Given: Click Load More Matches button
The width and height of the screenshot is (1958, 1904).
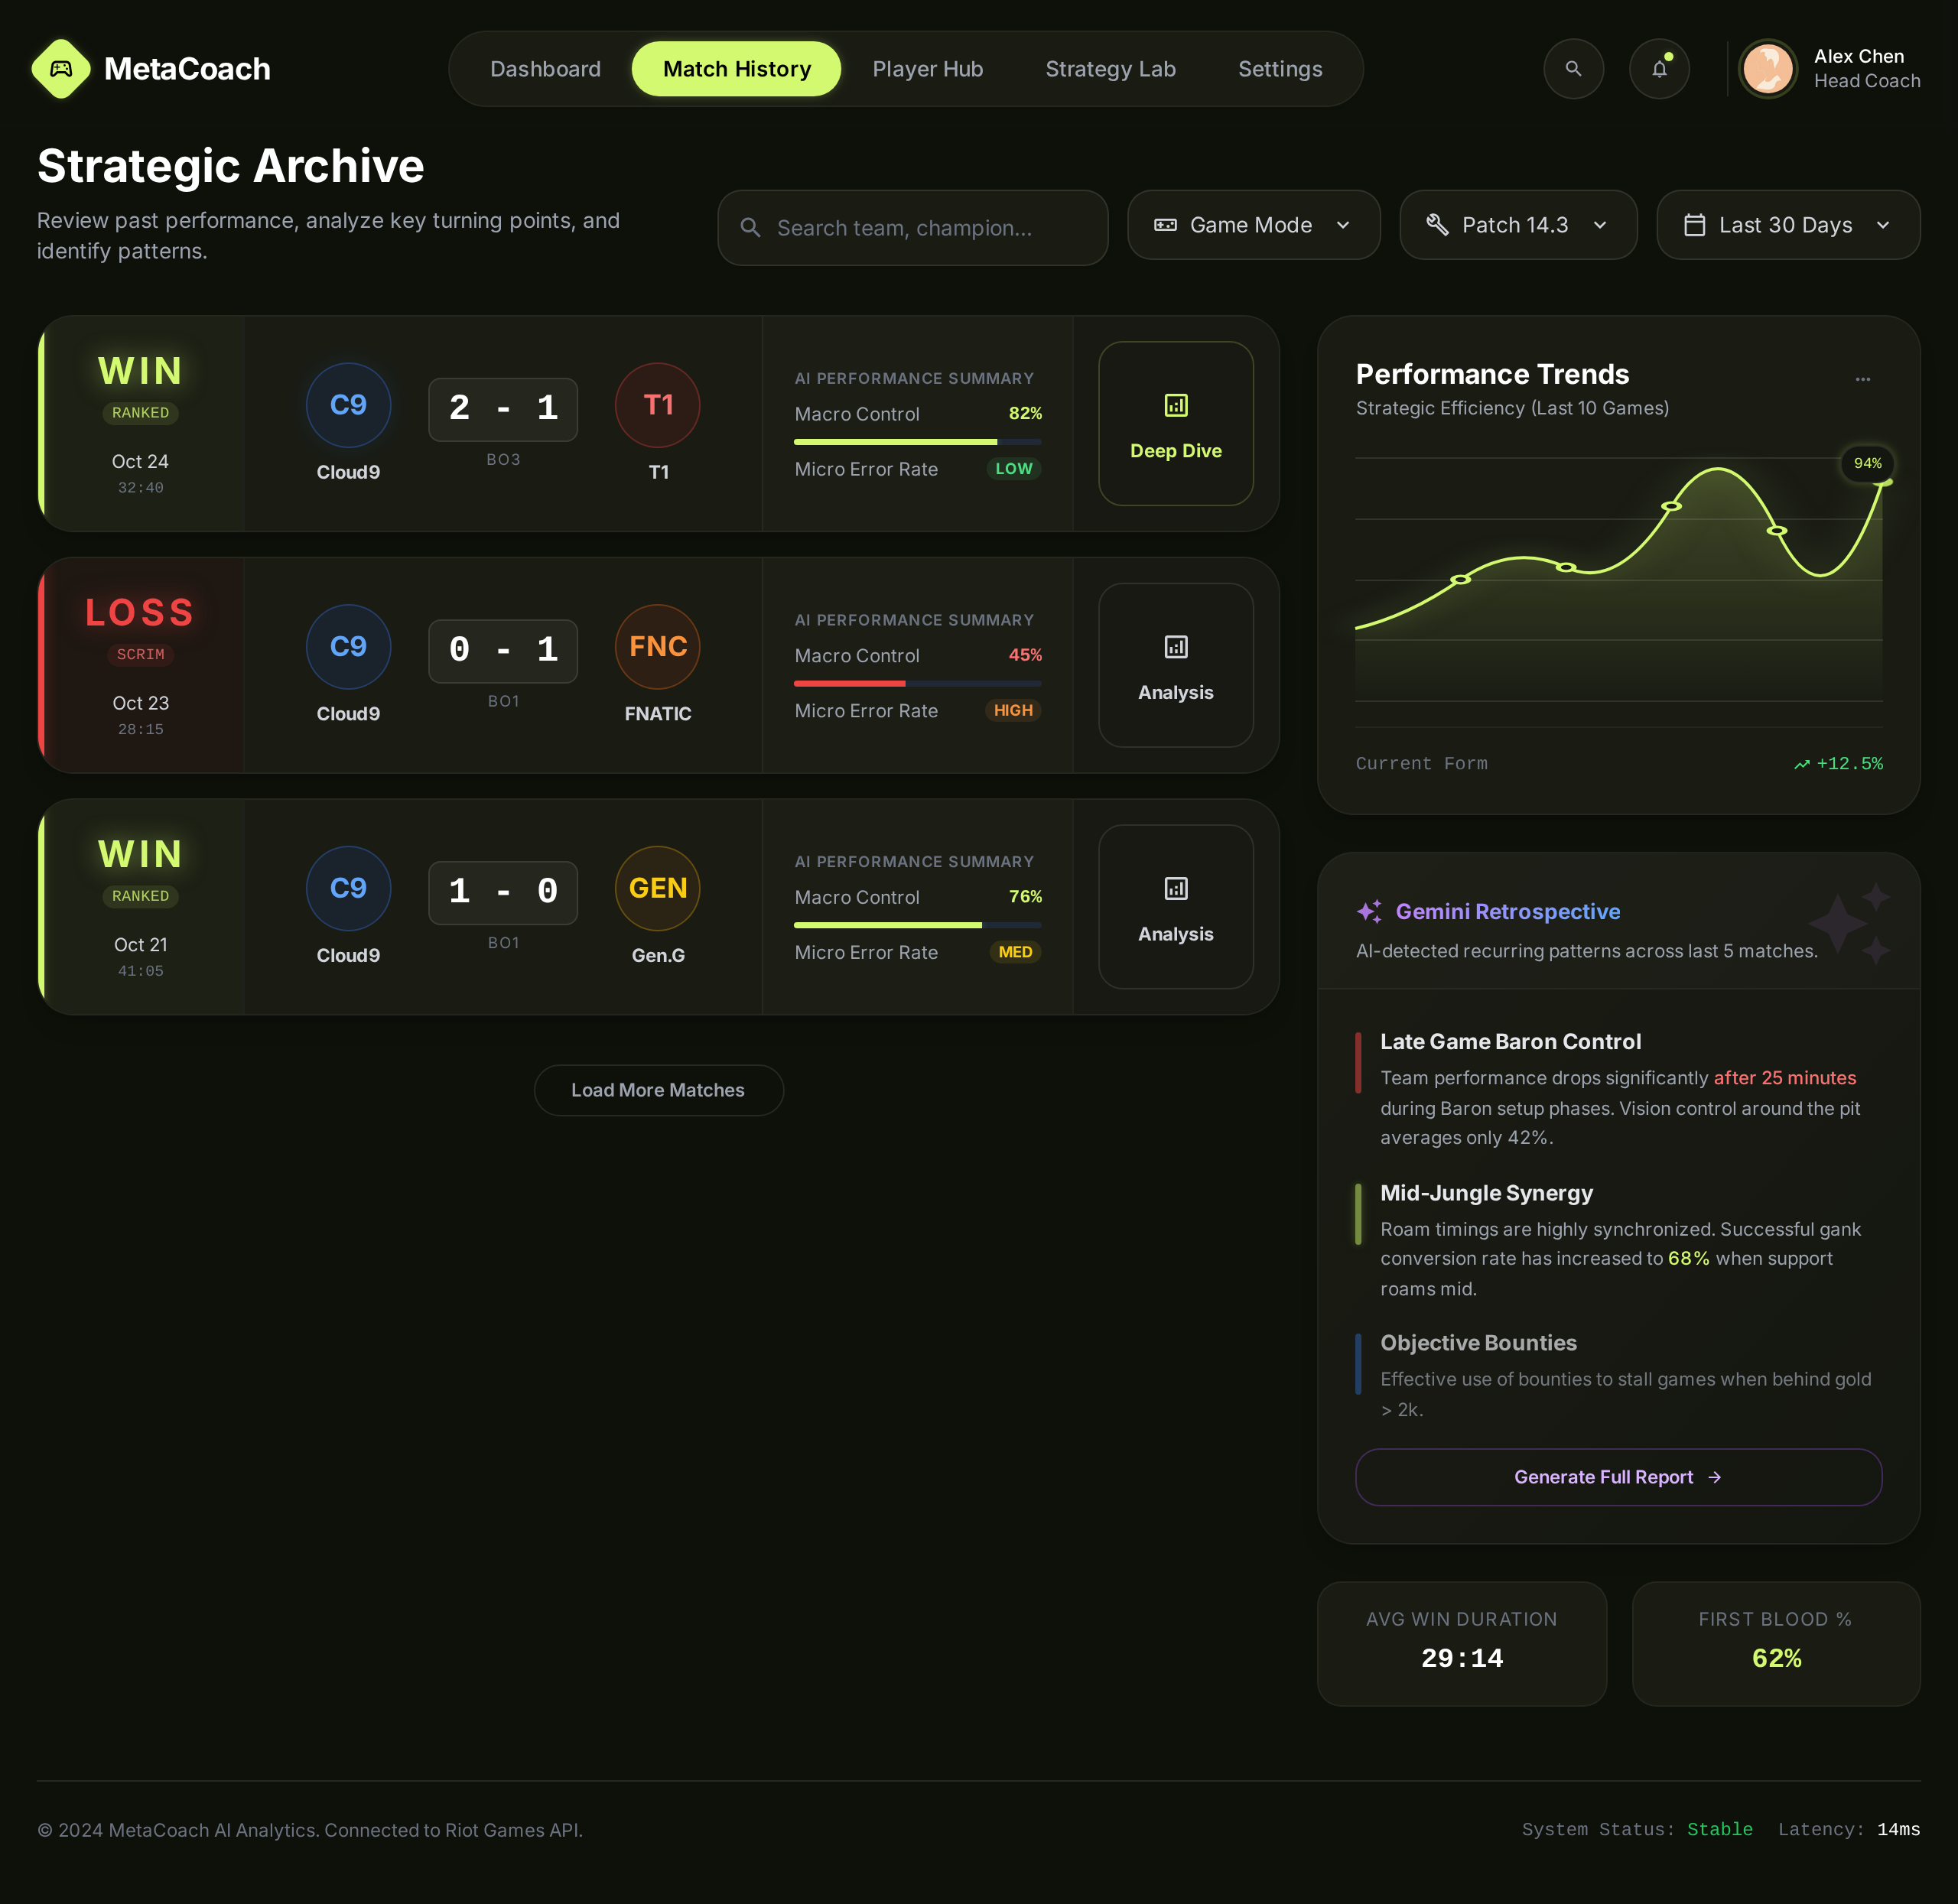Looking at the screenshot, I should click(x=658, y=1090).
